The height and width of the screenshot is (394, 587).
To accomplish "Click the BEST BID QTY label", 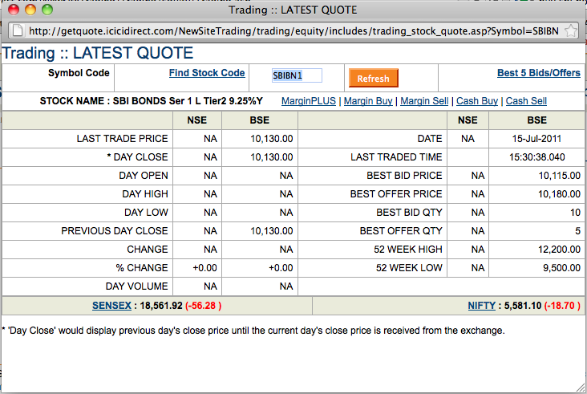I will click(409, 213).
